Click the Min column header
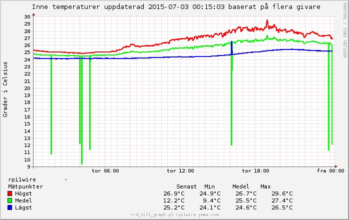Screen dimensions: 349x220 pos(209,186)
